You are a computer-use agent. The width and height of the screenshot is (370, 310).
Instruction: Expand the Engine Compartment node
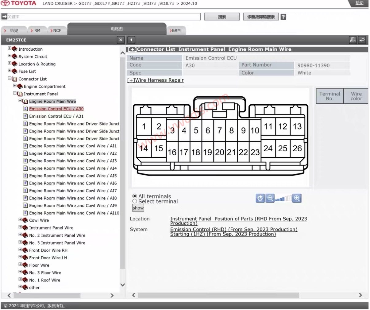point(15,86)
